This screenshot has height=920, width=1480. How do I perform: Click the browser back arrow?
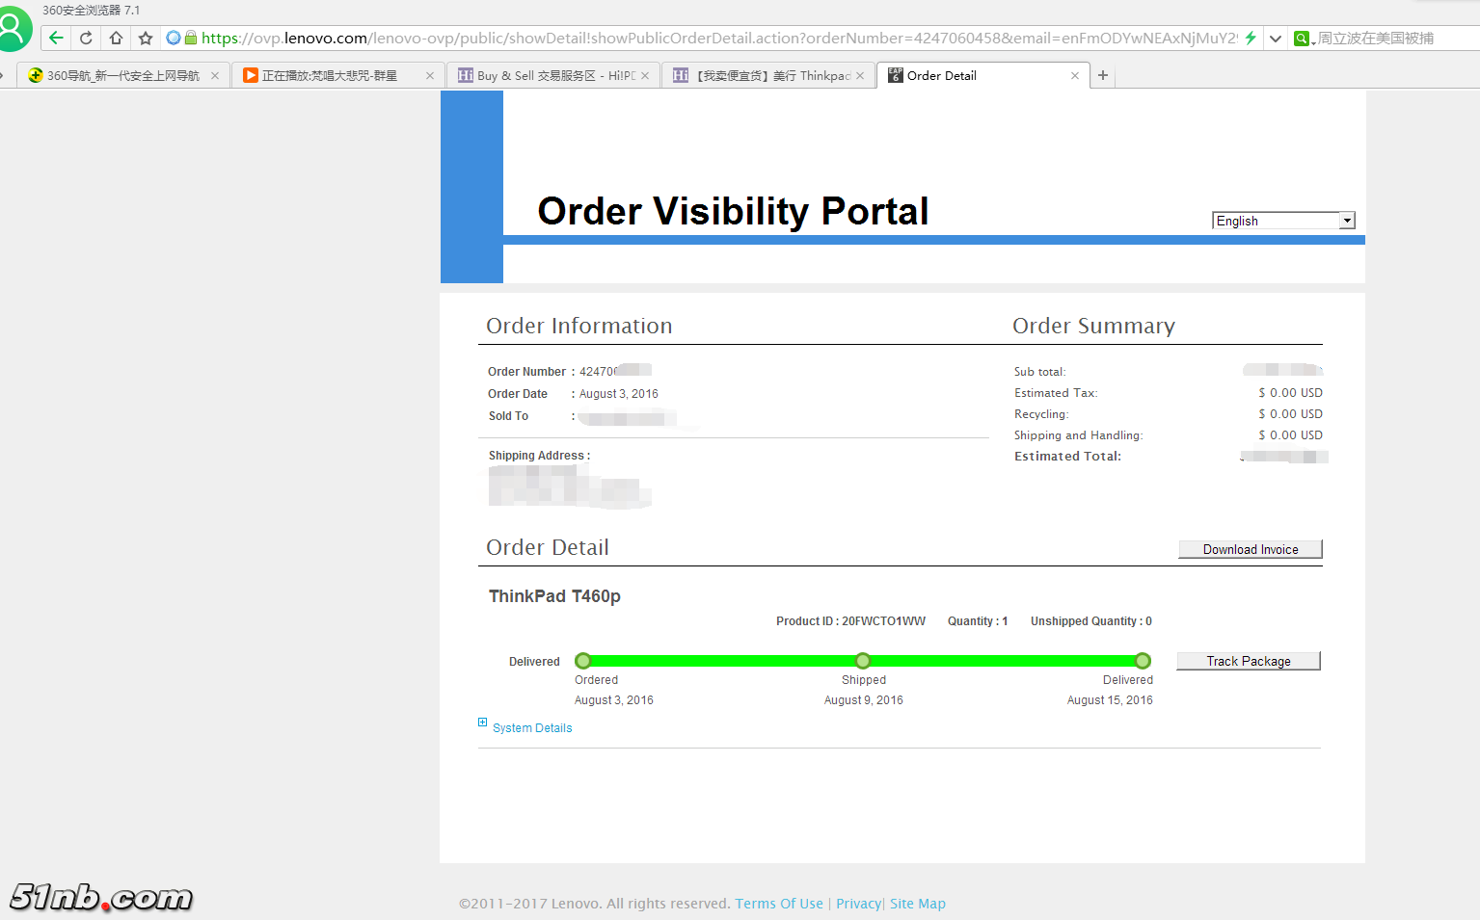56,39
